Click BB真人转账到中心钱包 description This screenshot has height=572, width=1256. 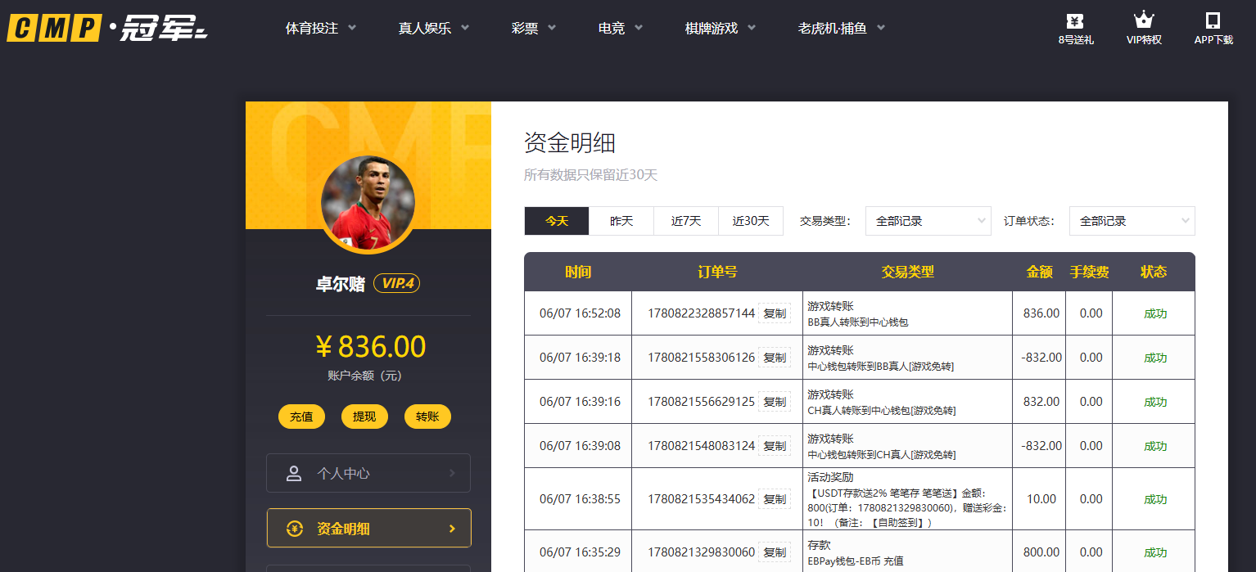[858, 322]
